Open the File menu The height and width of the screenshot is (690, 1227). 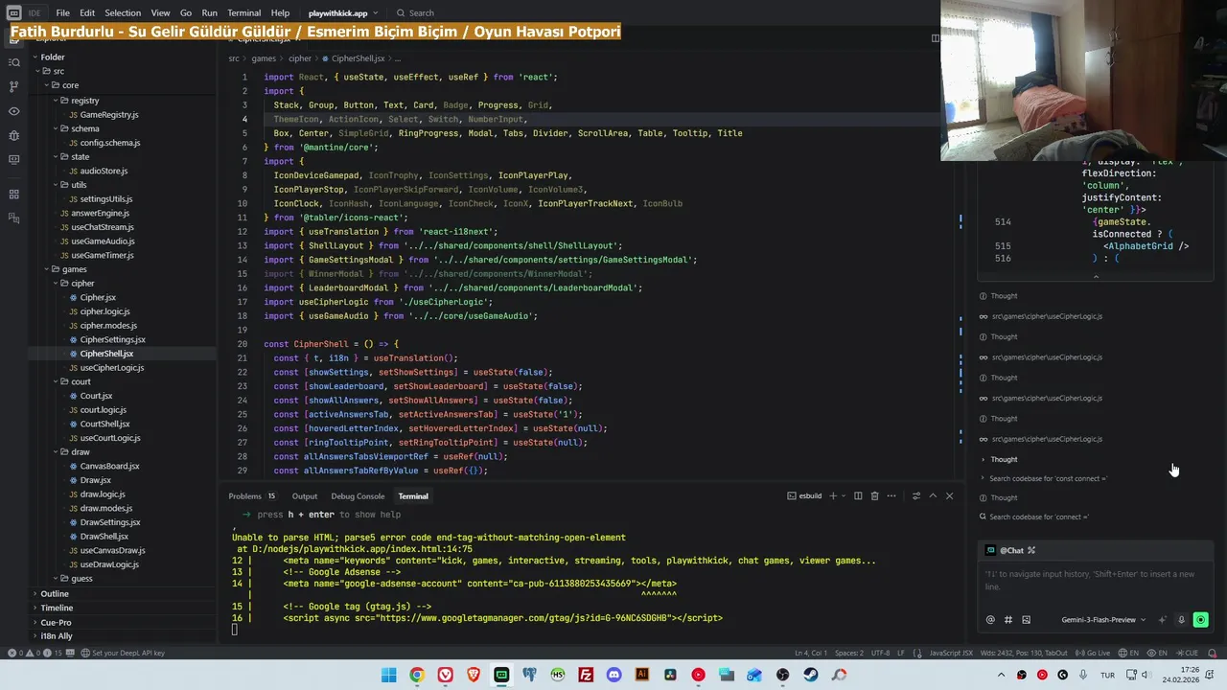click(x=62, y=13)
